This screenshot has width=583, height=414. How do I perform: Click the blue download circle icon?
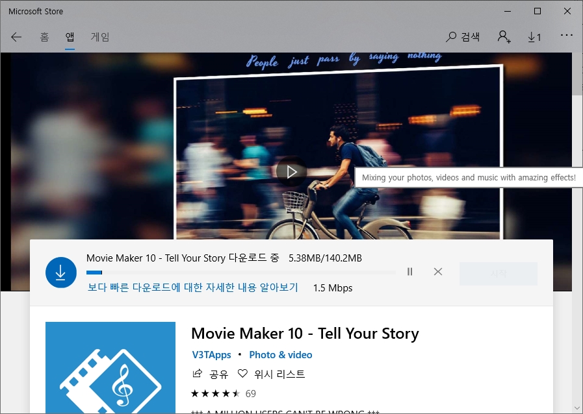pyautogui.click(x=61, y=273)
